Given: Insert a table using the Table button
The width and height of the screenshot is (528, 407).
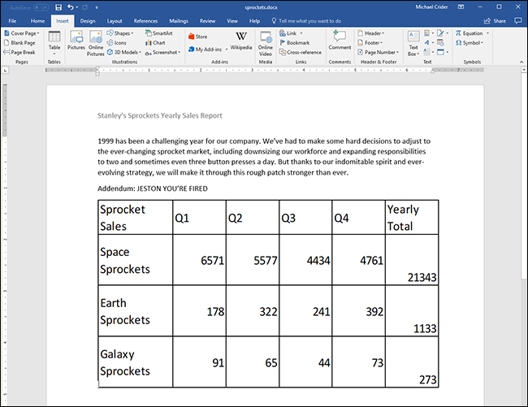Looking at the screenshot, I should tap(54, 41).
